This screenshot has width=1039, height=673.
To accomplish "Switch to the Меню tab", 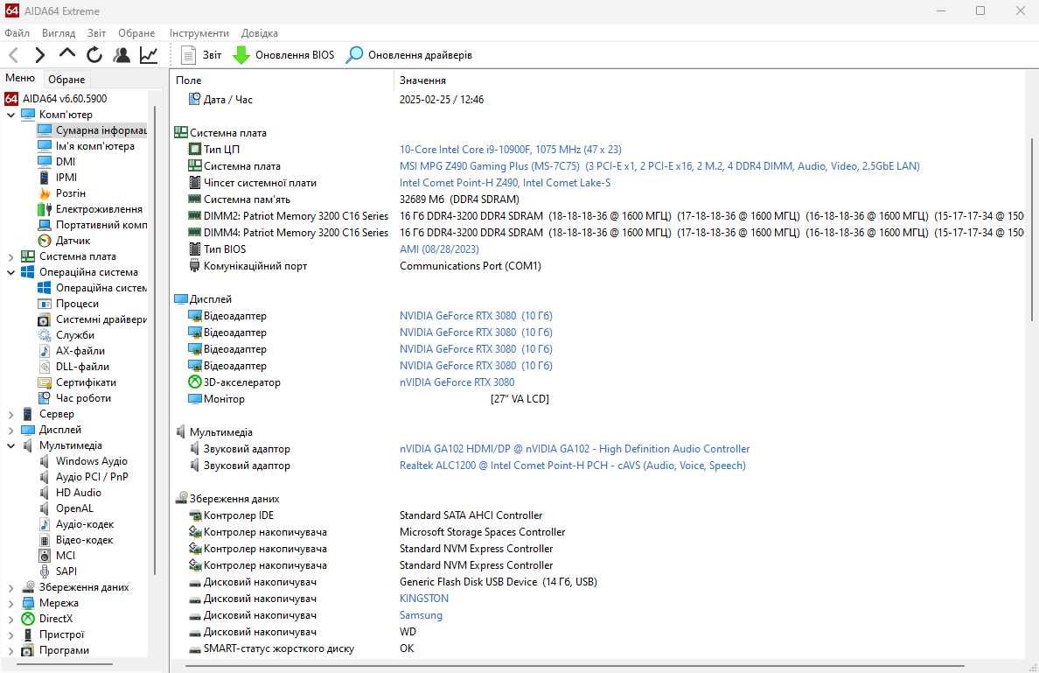I will [20, 78].
